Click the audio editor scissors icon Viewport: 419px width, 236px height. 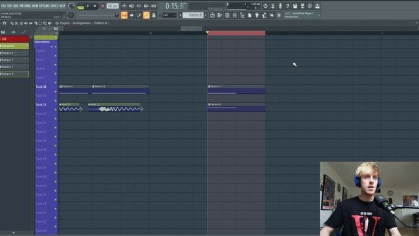point(272,6)
